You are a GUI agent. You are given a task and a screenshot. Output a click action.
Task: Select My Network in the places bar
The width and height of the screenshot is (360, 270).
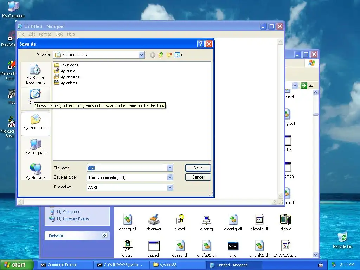[36, 171]
